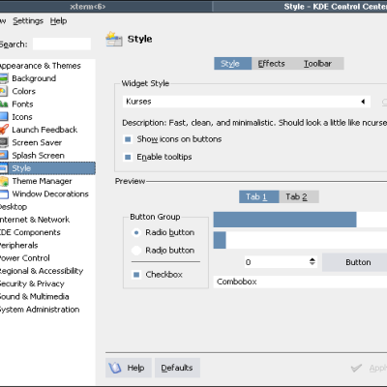Open the preview Combobox
The height and width of the screenshot is (387, 387).
(x=300, y=282)
